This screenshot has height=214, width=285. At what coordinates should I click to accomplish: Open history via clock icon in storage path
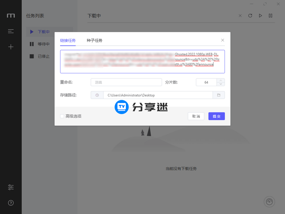click(97, 95)
